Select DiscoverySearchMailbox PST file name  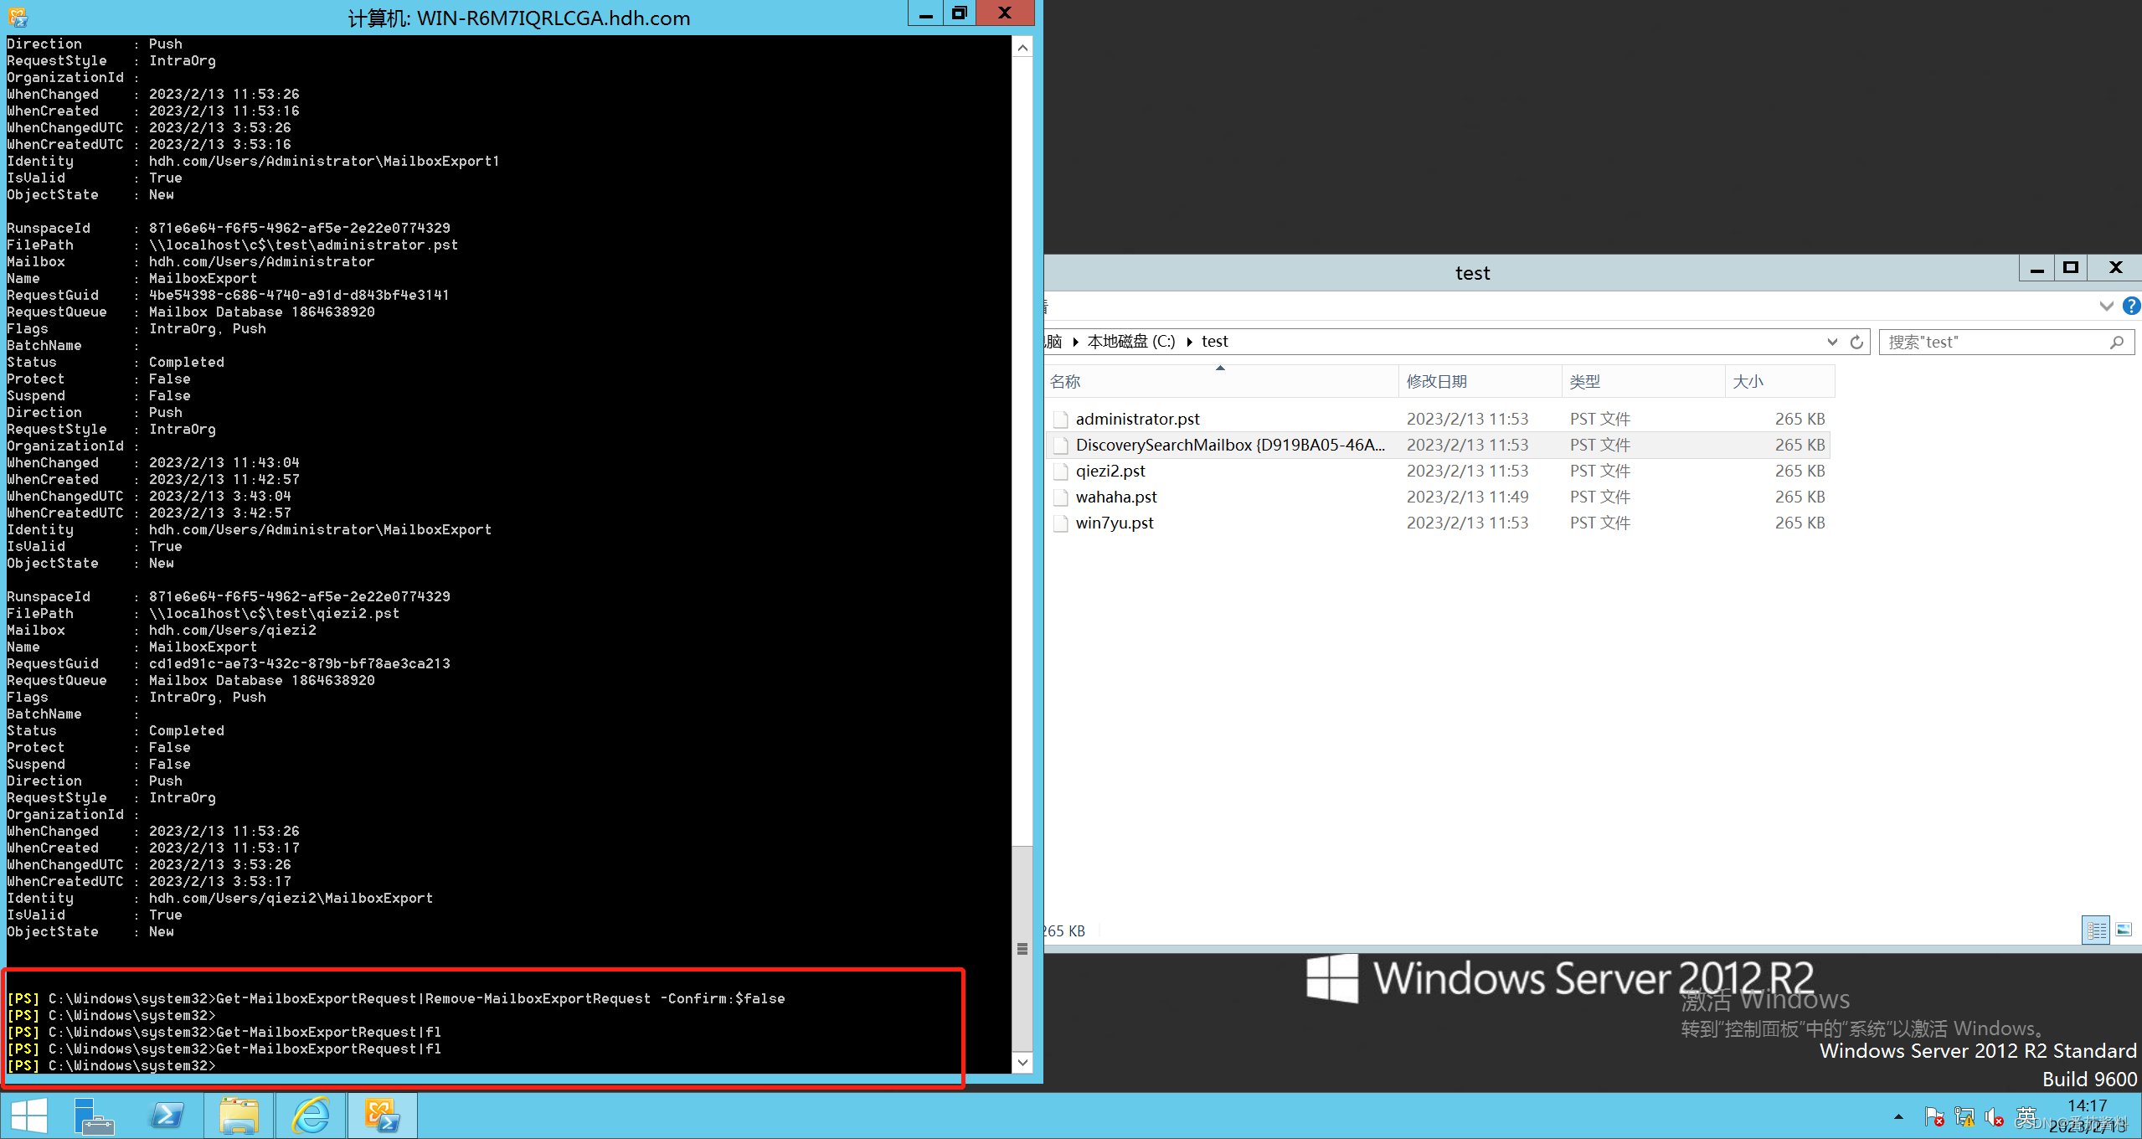coord(1230,445)
